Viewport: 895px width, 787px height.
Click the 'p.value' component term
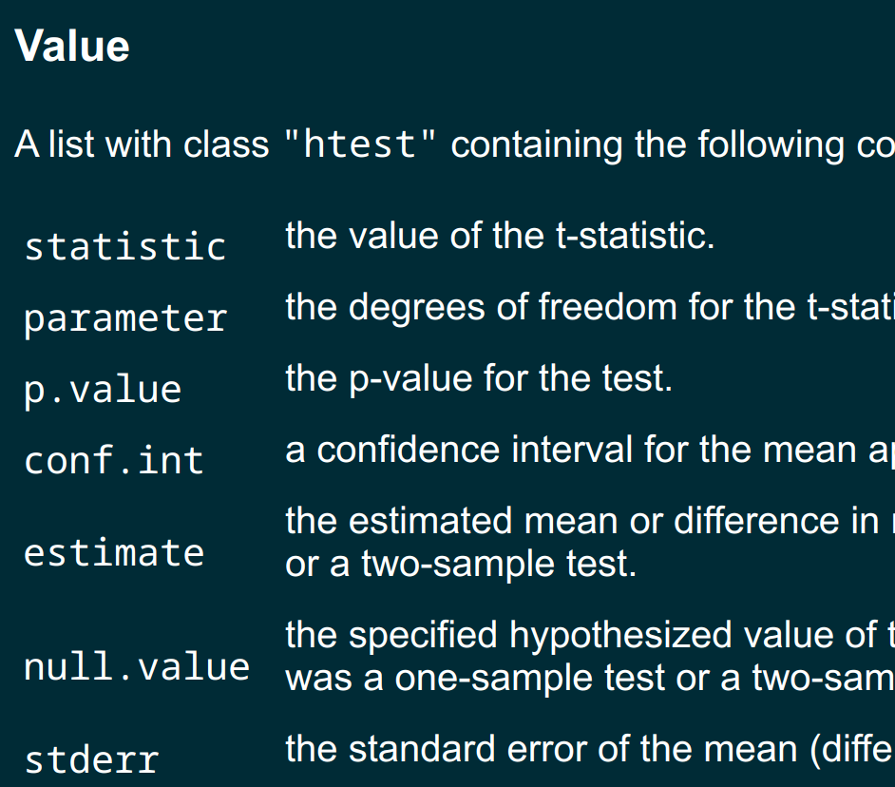[103, 391]
